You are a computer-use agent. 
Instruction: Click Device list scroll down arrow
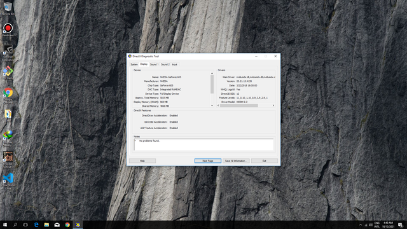(x=212, y=106)
